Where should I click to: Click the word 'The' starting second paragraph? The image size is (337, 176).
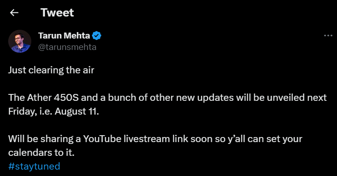[17, 98]
